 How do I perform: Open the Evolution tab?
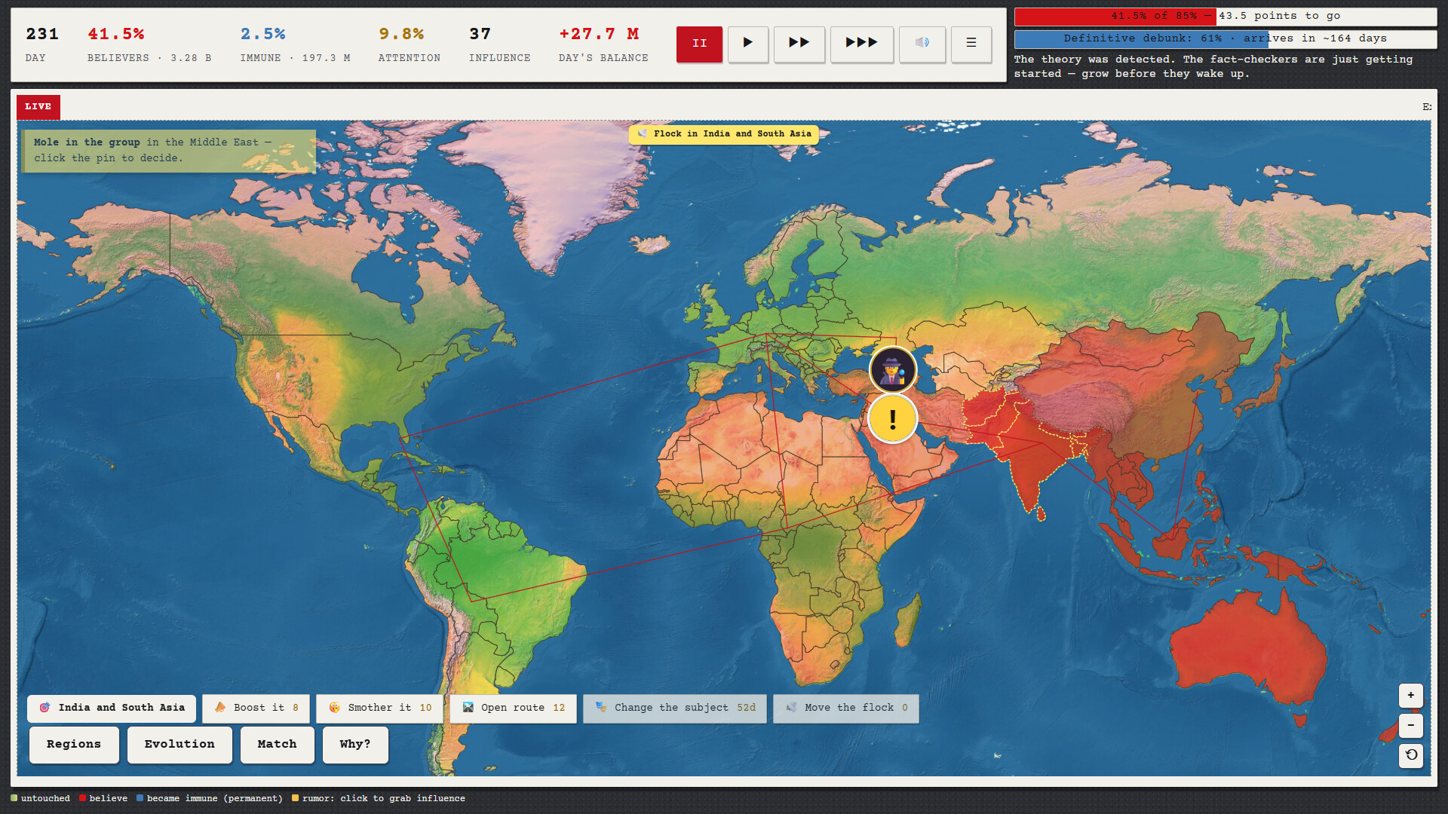pyautogui.click(x=179, y=745)
